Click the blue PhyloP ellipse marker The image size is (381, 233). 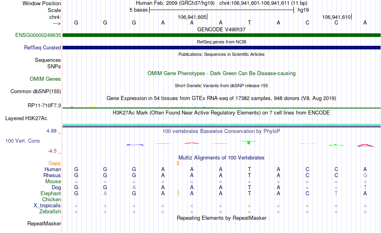(x=135, y=145)
